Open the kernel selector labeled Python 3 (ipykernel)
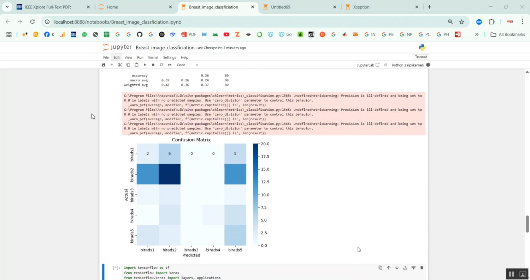 (408, 65)
